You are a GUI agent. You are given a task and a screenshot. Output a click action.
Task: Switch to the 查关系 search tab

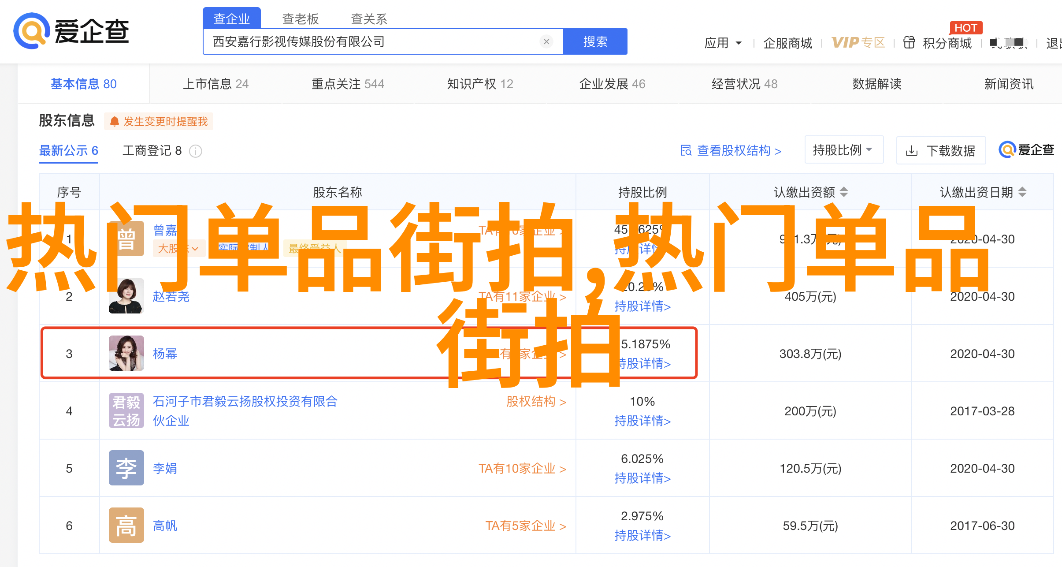click(x=369, y=19)
